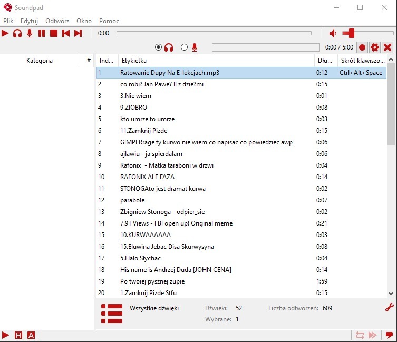Image resolution: width=397 pixels, height=342 pixels.
Task: Pause the currently playing sound
Action: pyautogui.click(x=42, y=33)
